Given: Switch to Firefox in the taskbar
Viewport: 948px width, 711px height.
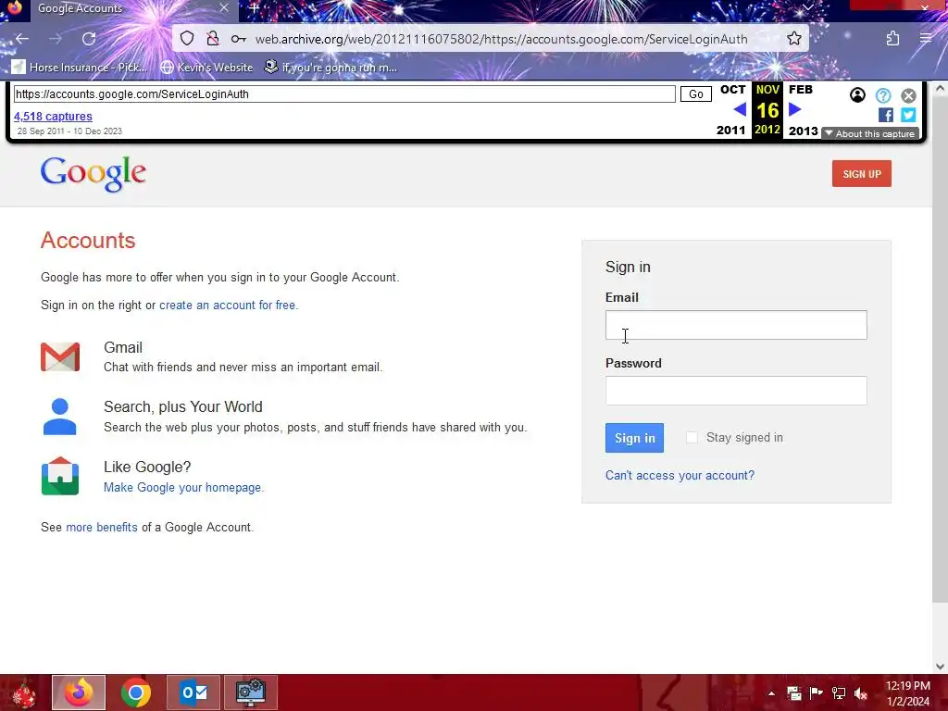Looking at the screenshot, I should point(79,692).
